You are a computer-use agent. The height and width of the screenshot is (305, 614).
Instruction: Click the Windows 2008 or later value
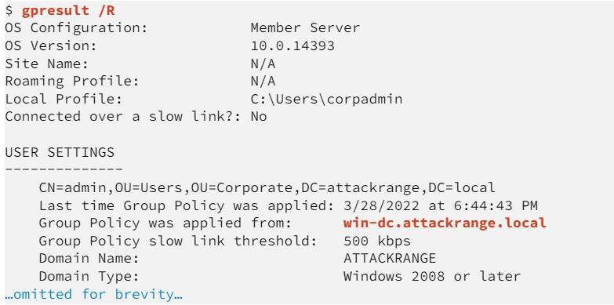pos(432,276)
